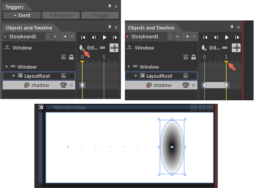Hide LayoutRoot via eye in left panel

[64, 76]
